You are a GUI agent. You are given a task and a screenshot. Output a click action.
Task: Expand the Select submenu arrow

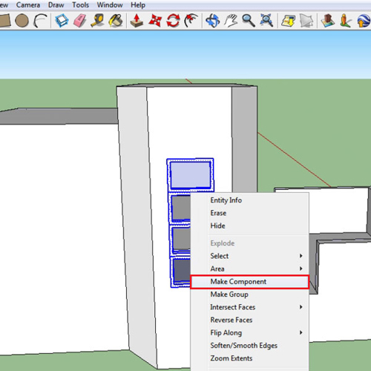[x=301, y=256]
